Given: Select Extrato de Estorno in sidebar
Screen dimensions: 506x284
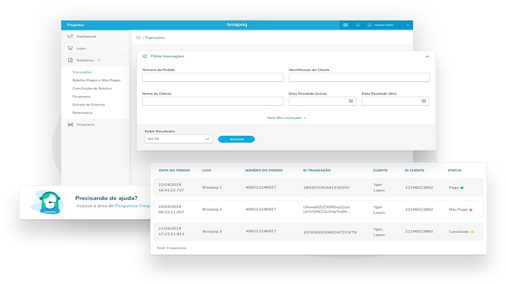Looking at the screenshot, I should [x=89, y=105].
